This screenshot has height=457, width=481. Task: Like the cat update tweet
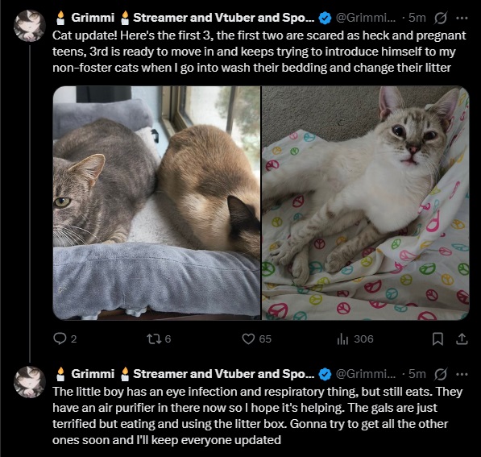(248, 339)
